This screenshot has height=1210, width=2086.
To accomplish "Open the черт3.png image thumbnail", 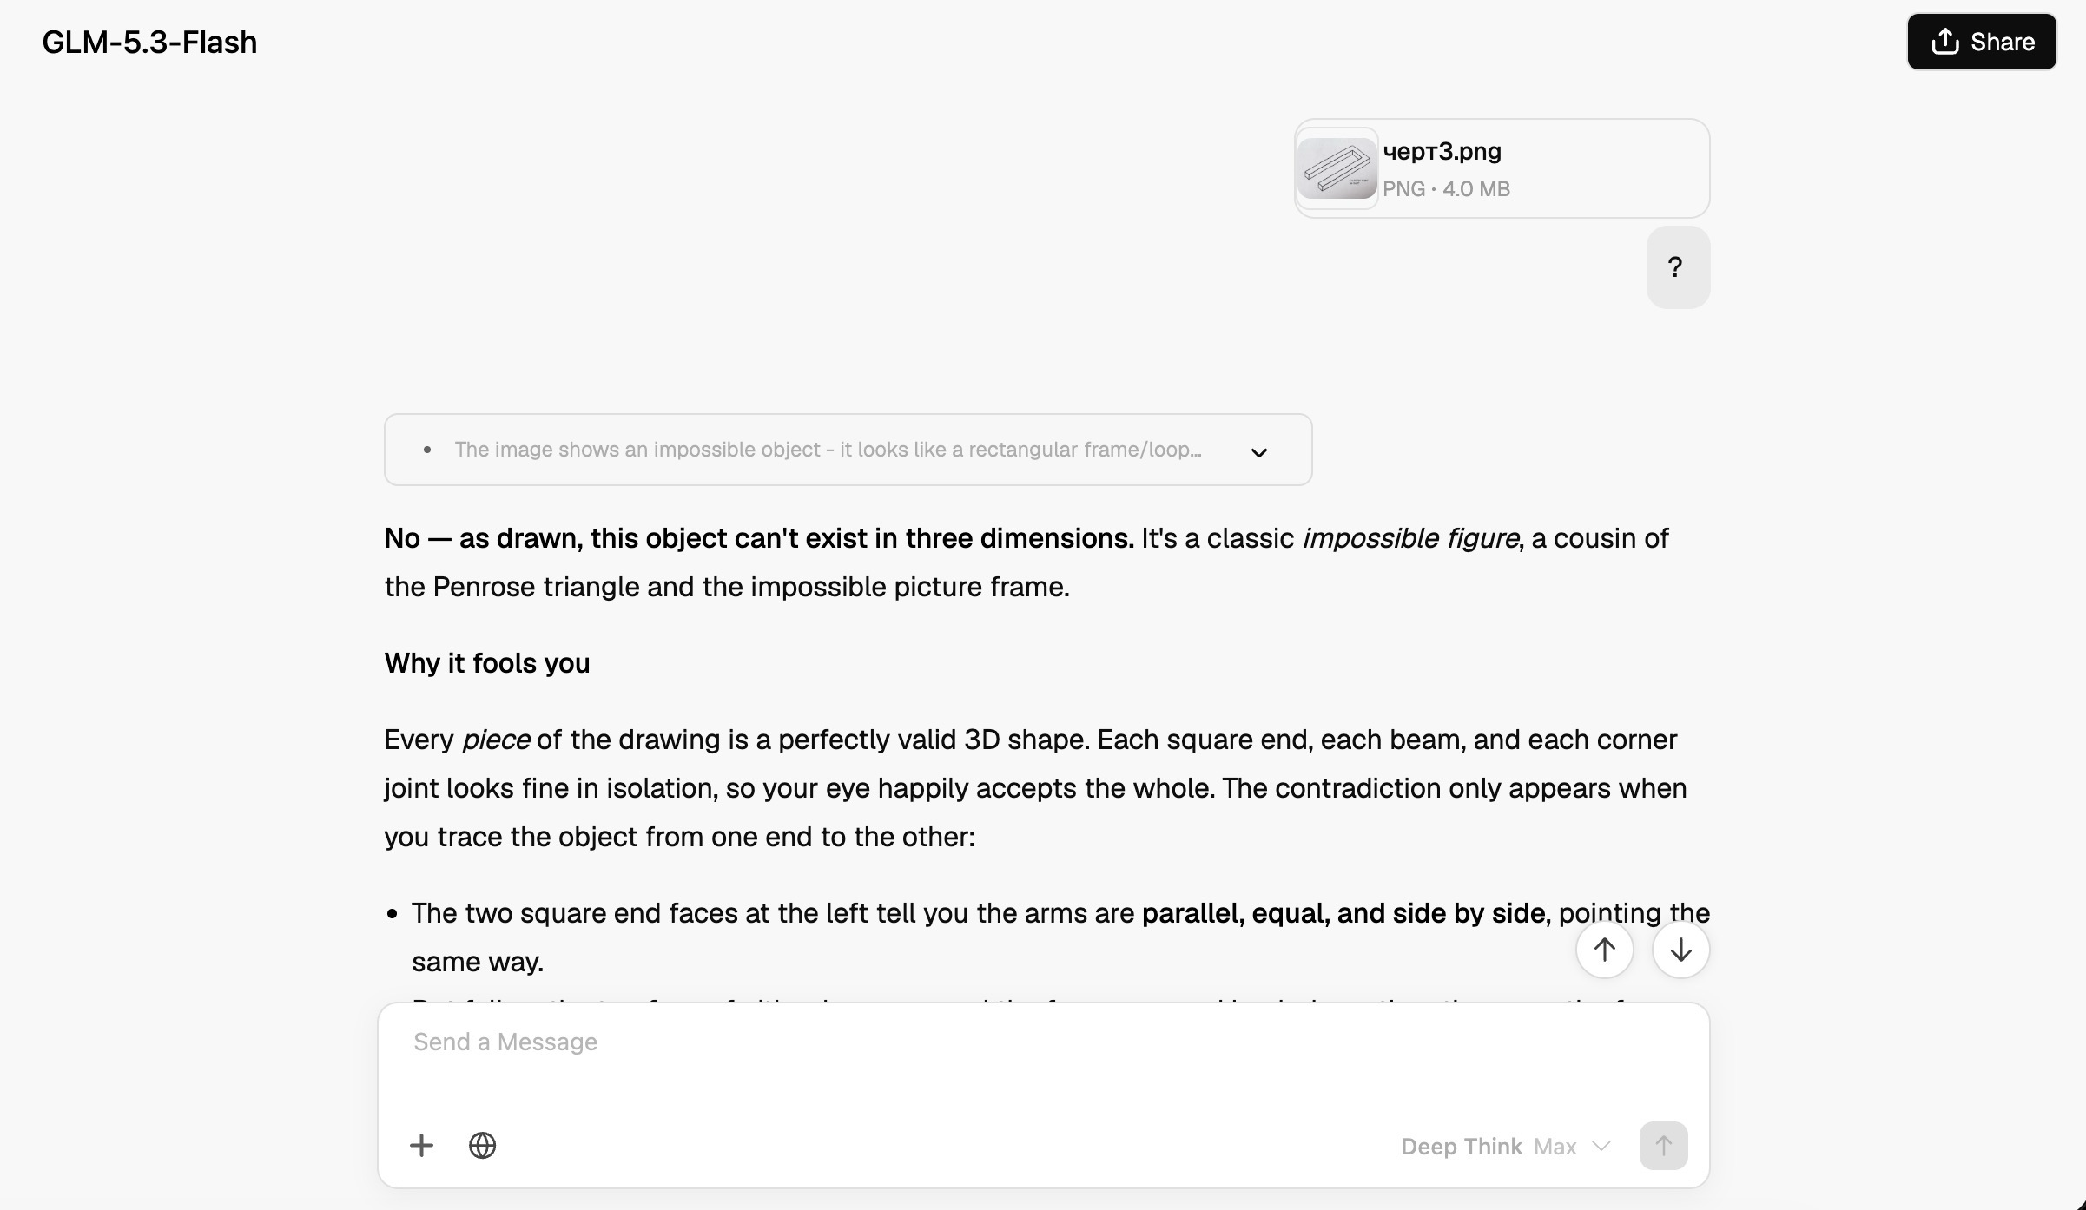I will pyautogui.click(x=1337, y=168).
